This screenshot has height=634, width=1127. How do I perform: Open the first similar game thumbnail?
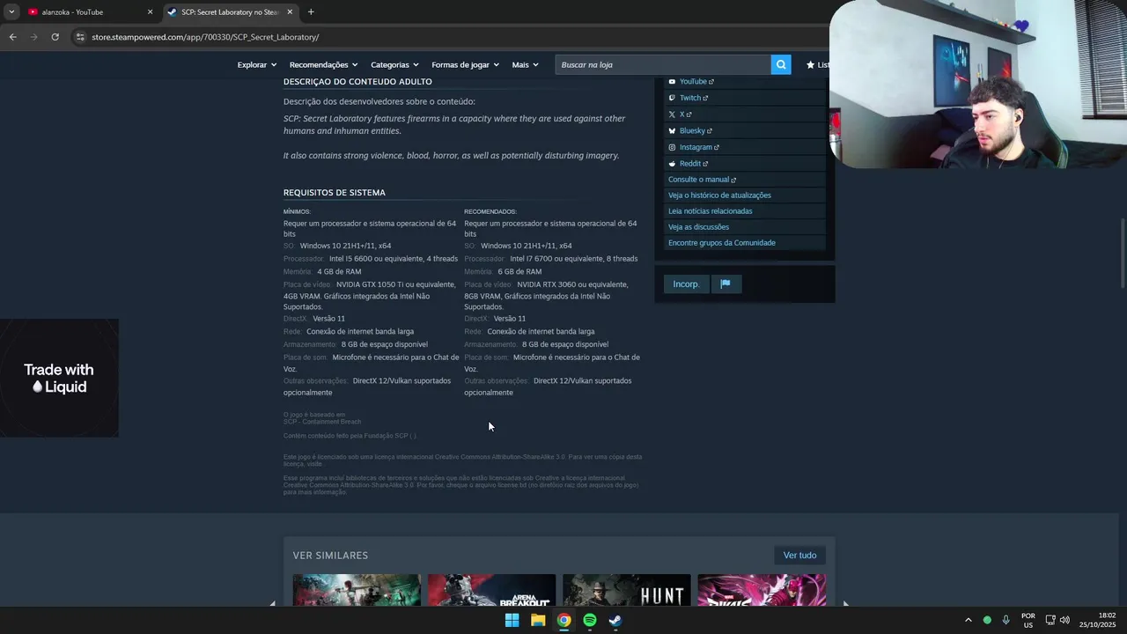(x=357, y=590)
